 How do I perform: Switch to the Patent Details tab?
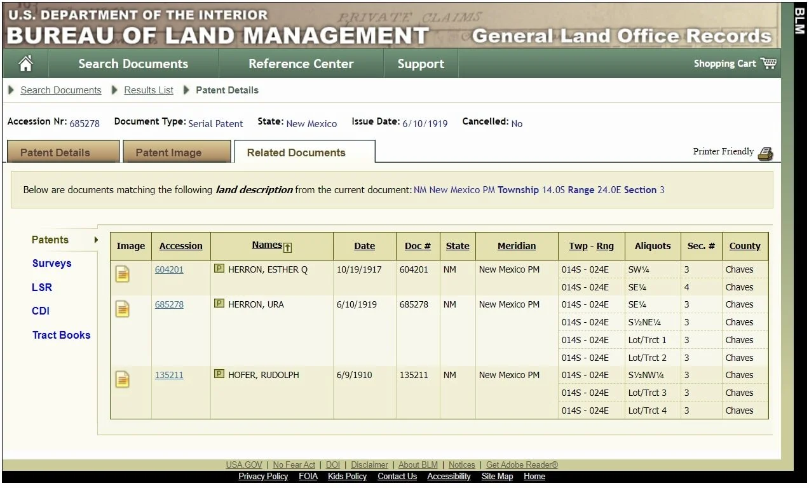coord(63,152)
